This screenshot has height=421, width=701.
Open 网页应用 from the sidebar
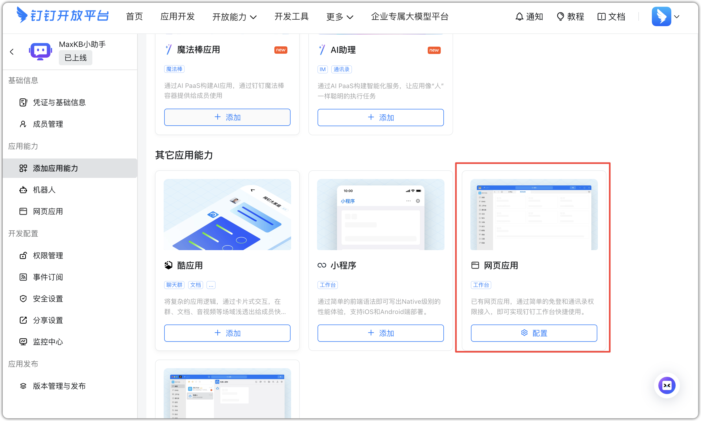pyautogui.click(x=48, y=211)
